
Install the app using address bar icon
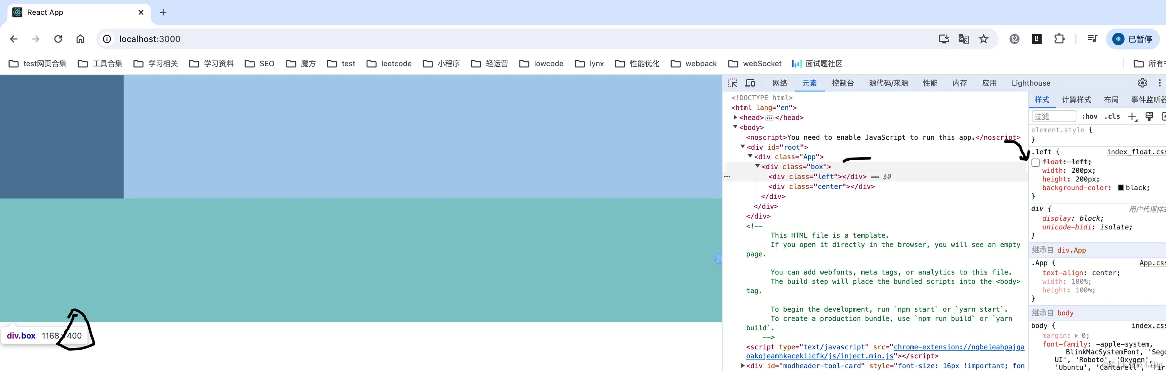(944, 39)
